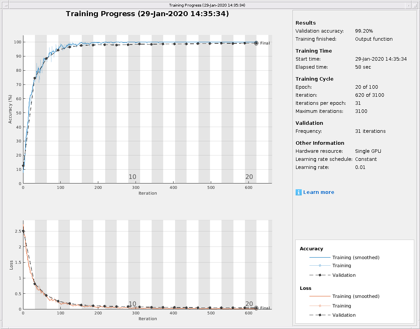Image resolution: width=420 pixels, height=329 pixels.
Task: Click the Constant learning rate schedule value
Action: click(366, 159)
